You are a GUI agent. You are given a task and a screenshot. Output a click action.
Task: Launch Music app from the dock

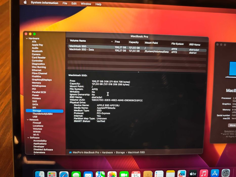click(x=204, y=173)
